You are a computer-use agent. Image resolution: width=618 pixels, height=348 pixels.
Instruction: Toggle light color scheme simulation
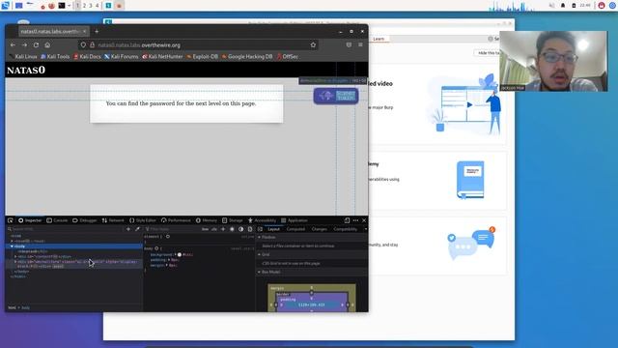pos(232,229)
